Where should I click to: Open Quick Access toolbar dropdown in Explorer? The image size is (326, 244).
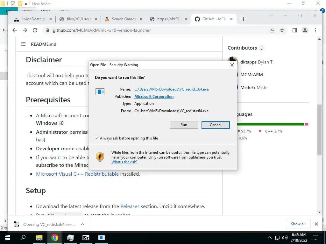click(26, 4)
